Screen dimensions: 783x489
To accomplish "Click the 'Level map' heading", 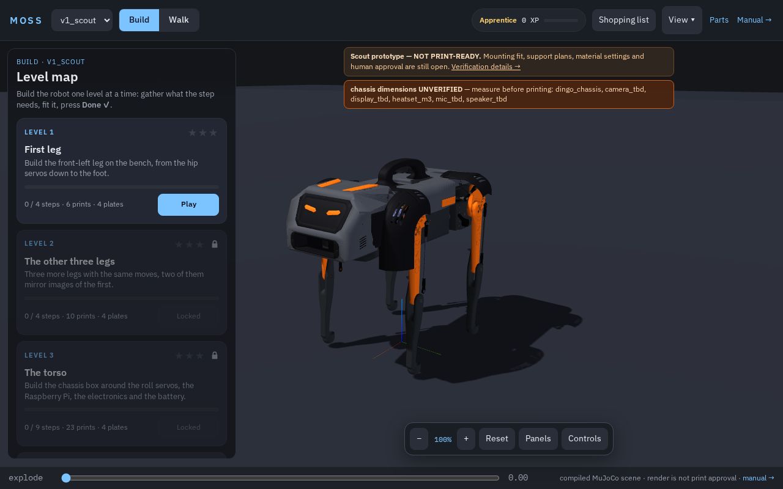I will (47, 77).
